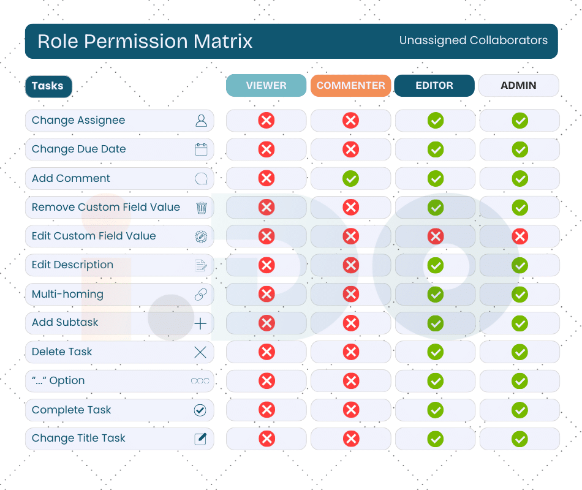Click the Edit Description task row
The height and width of the screenshot is (490, 582).
pyautogui.click(x=119, y=265)
